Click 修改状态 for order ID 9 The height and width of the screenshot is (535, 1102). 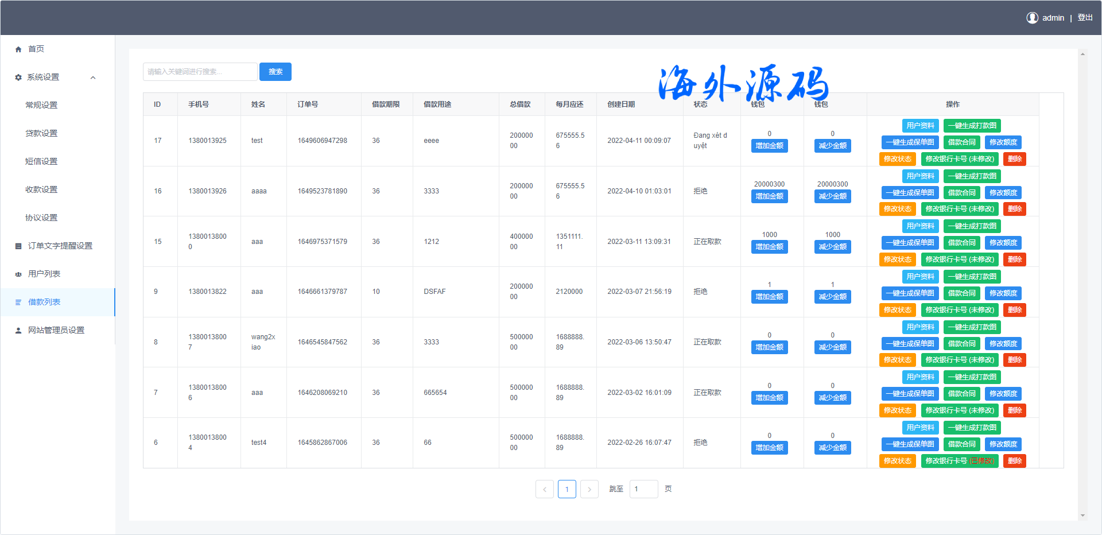tap(897, 310)
